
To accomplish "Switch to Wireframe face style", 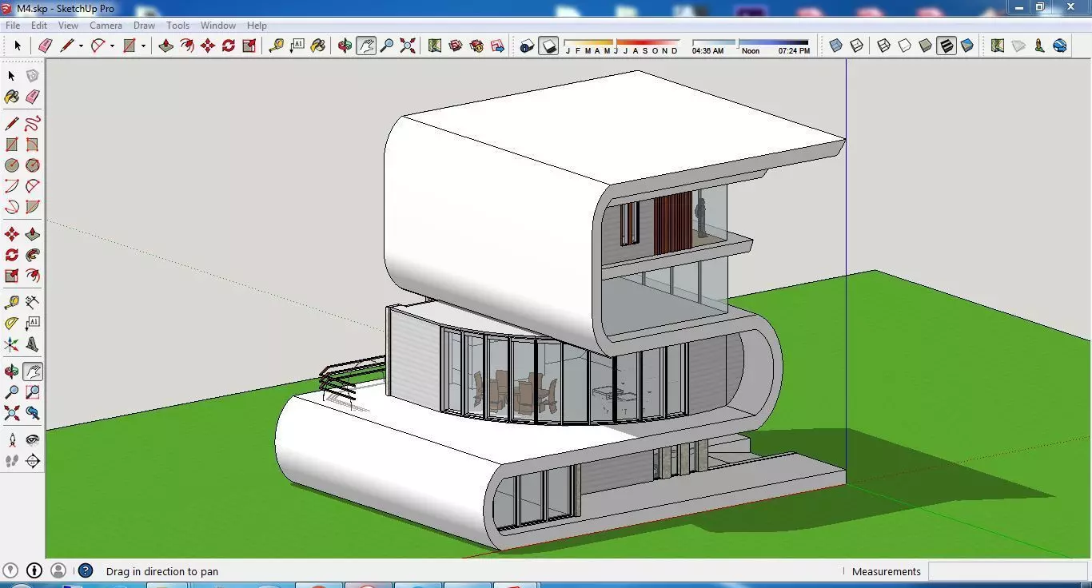I will (884, 46).
